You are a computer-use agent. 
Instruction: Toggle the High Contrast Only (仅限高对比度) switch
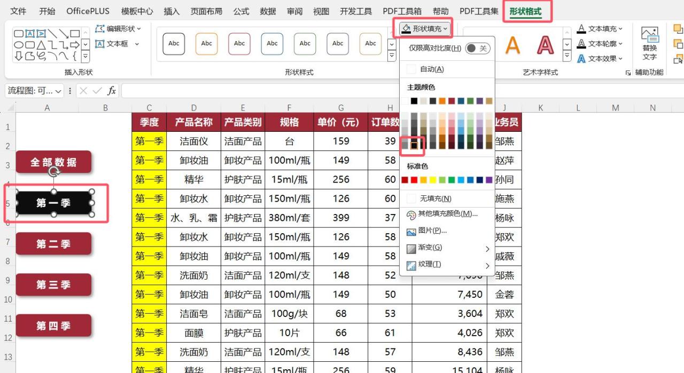(477, 49)
